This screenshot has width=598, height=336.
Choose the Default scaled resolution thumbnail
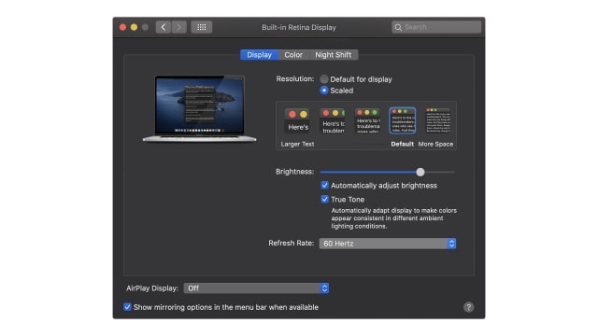pyautogui.click(x=403, y=120)
